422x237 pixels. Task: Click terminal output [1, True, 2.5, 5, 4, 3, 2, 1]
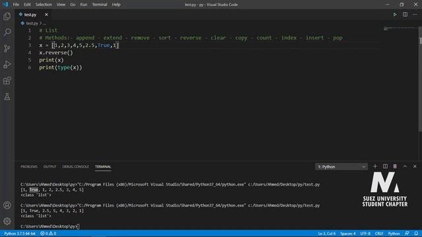(x=52, y=211)
